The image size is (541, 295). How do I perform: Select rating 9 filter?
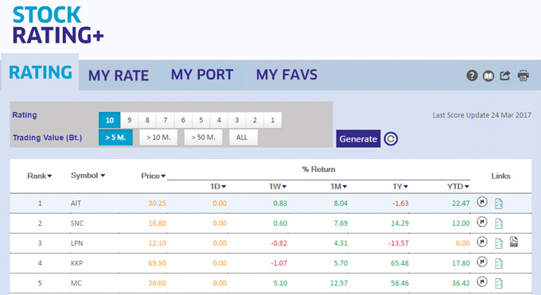[x=130, y=120]
